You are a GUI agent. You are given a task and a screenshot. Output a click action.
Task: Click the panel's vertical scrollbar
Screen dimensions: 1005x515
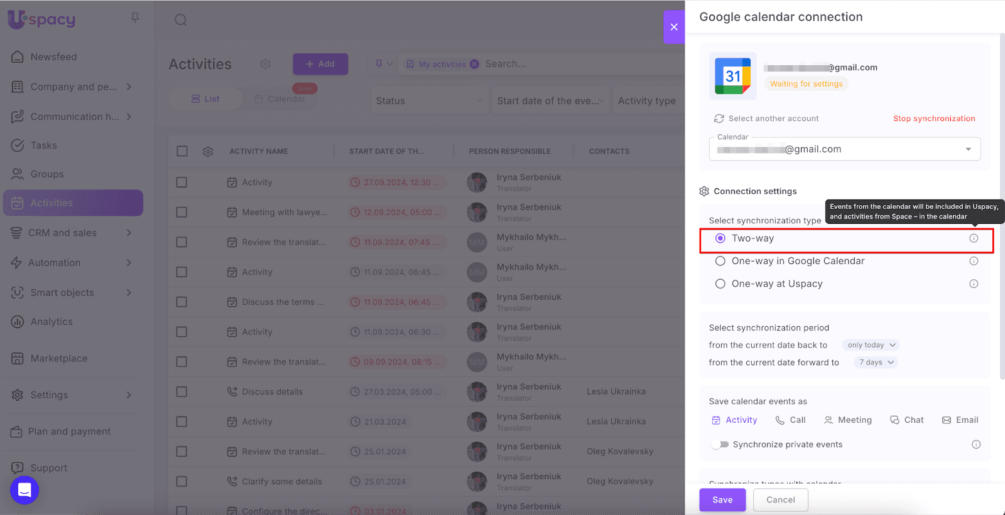coord(1002,207)
